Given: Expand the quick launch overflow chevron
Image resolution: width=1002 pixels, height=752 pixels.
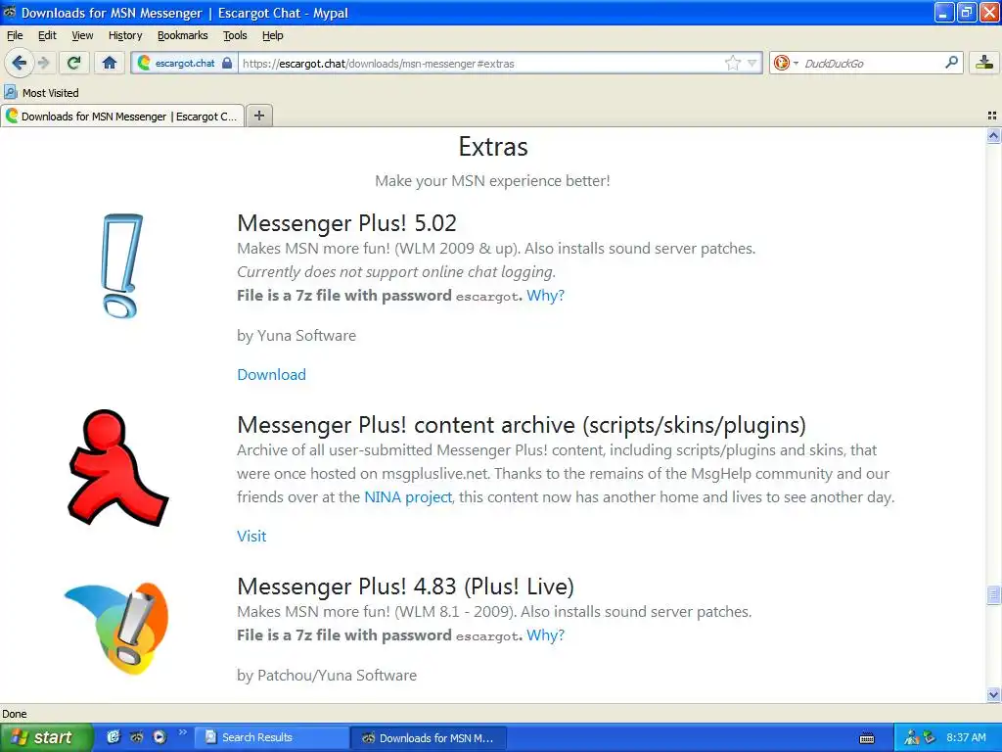Looking at the screenshot, I should point(183,732).
